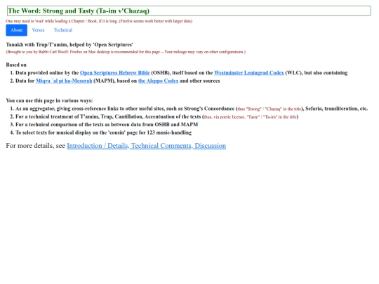Visit the Miqra `al pi ha-Mesorah link
The width and height of the screenshot is (379, 284).
[x=64, y=81]
